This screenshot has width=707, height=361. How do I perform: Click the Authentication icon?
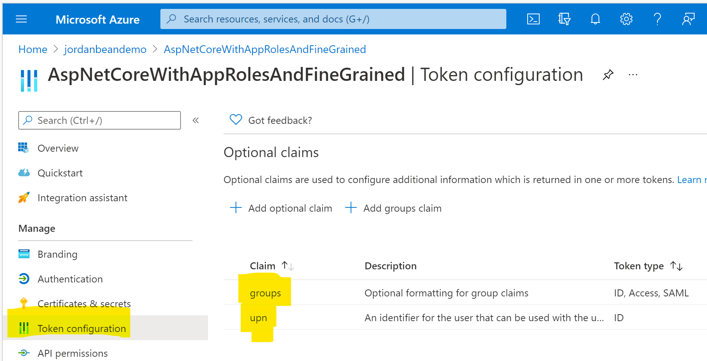coord(24,279)
